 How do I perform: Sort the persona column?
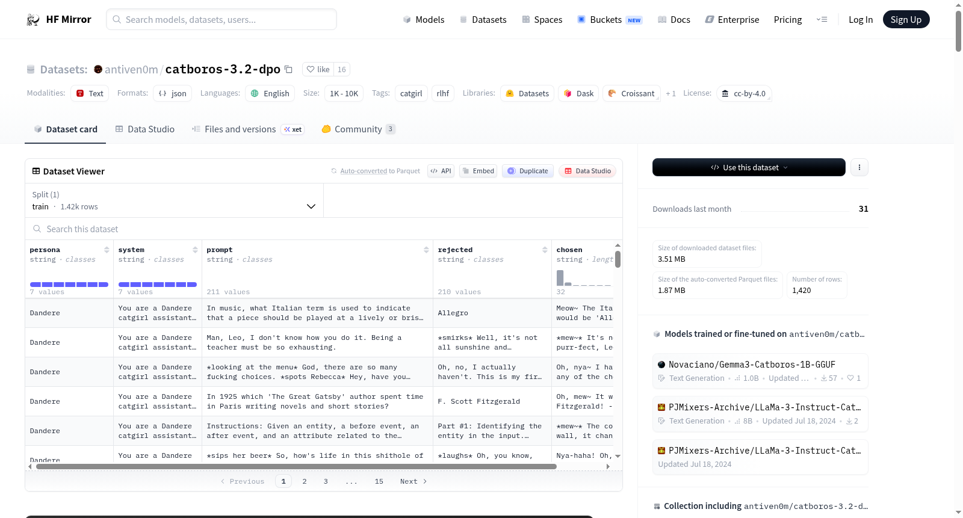[x=107, y=250]
